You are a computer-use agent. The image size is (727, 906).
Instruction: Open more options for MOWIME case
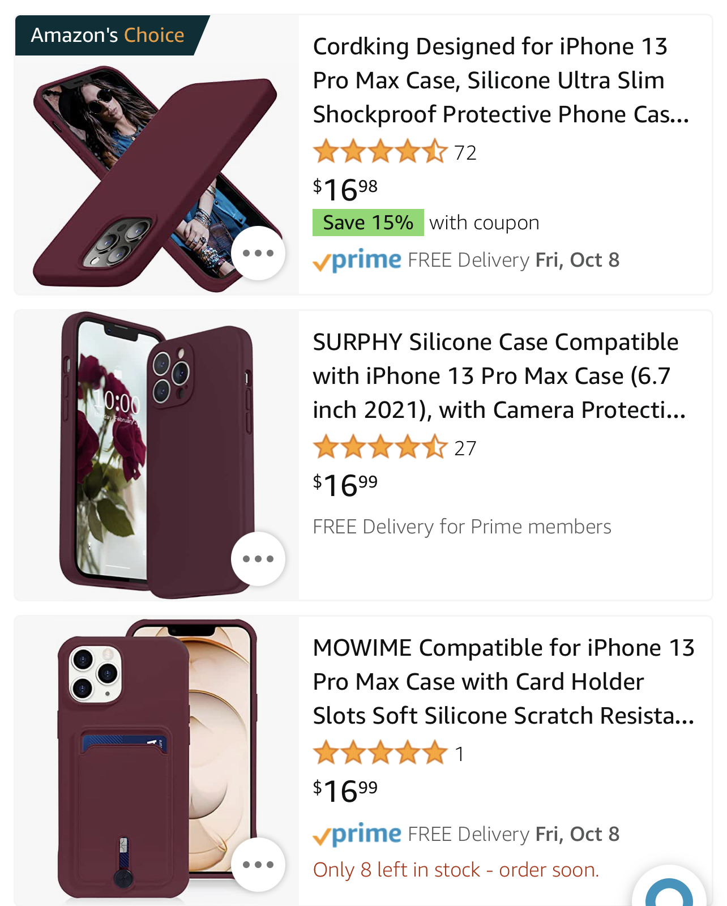pos(258,865)
